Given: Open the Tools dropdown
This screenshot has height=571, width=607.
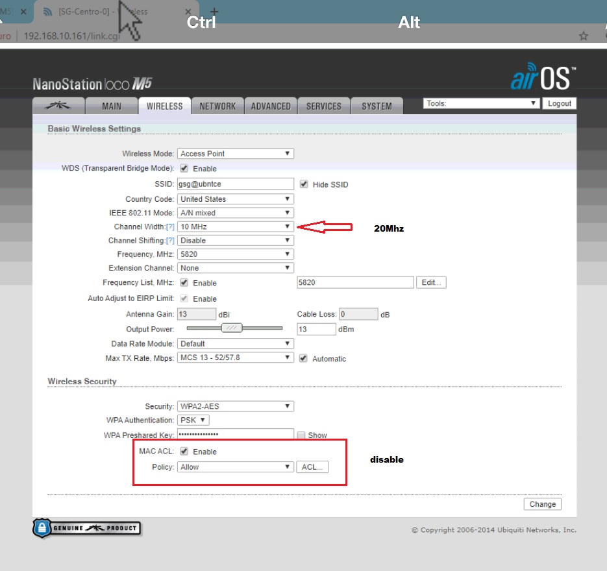Looking at the screenshot, I should coord(481,103).
